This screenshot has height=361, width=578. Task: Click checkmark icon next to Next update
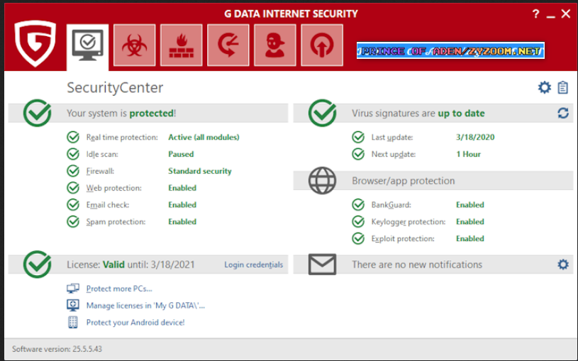coord(358,154)
